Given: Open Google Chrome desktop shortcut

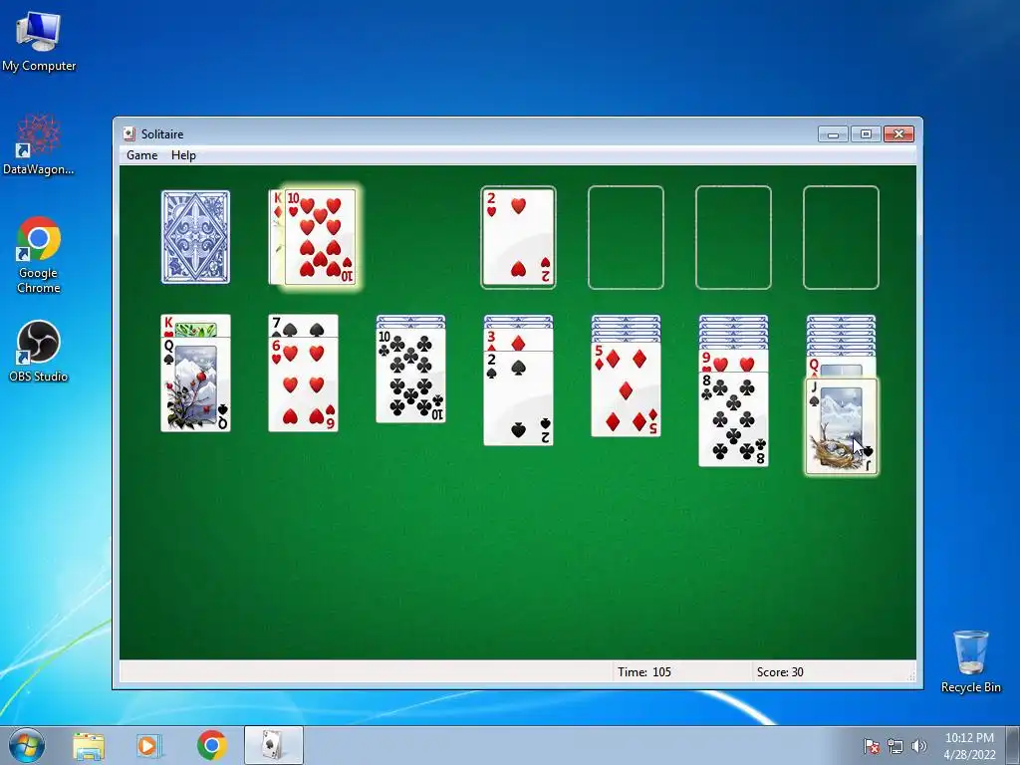Looking at the screenshot, I should click(x=39, y=255).
